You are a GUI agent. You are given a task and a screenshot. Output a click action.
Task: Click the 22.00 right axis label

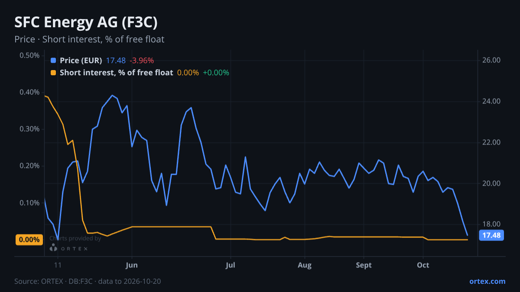click(491, 143)
